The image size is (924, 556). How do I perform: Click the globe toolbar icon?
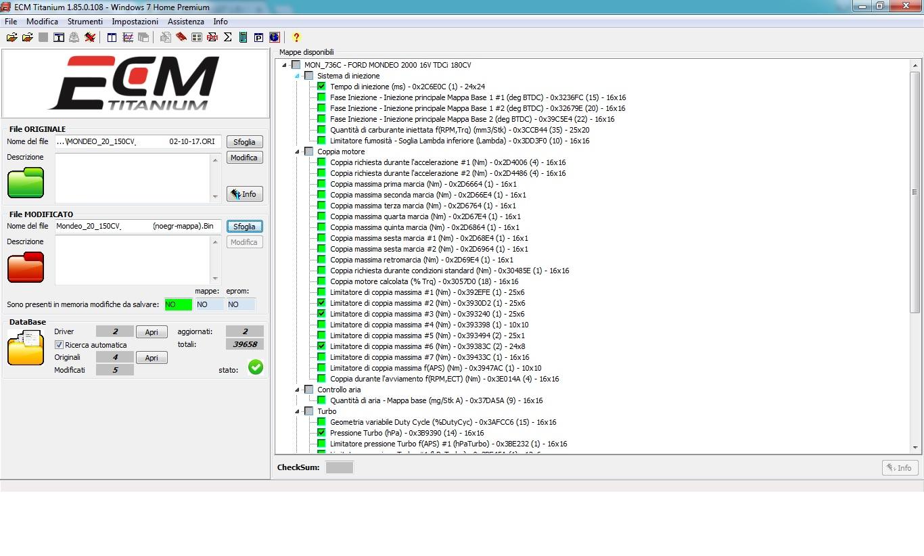click(274, 37)
